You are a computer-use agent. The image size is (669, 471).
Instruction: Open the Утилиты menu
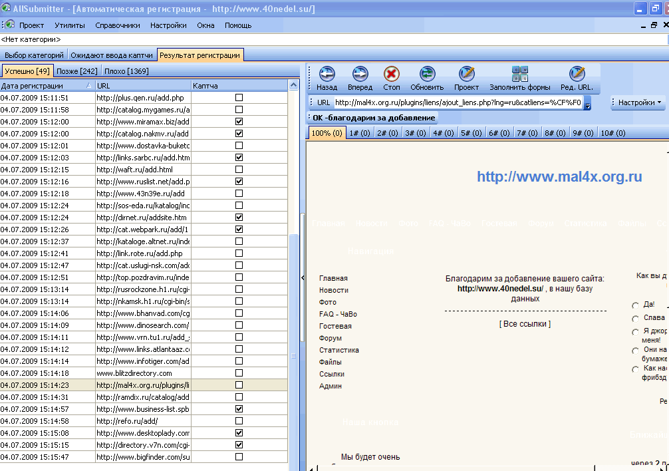(70, 25)
